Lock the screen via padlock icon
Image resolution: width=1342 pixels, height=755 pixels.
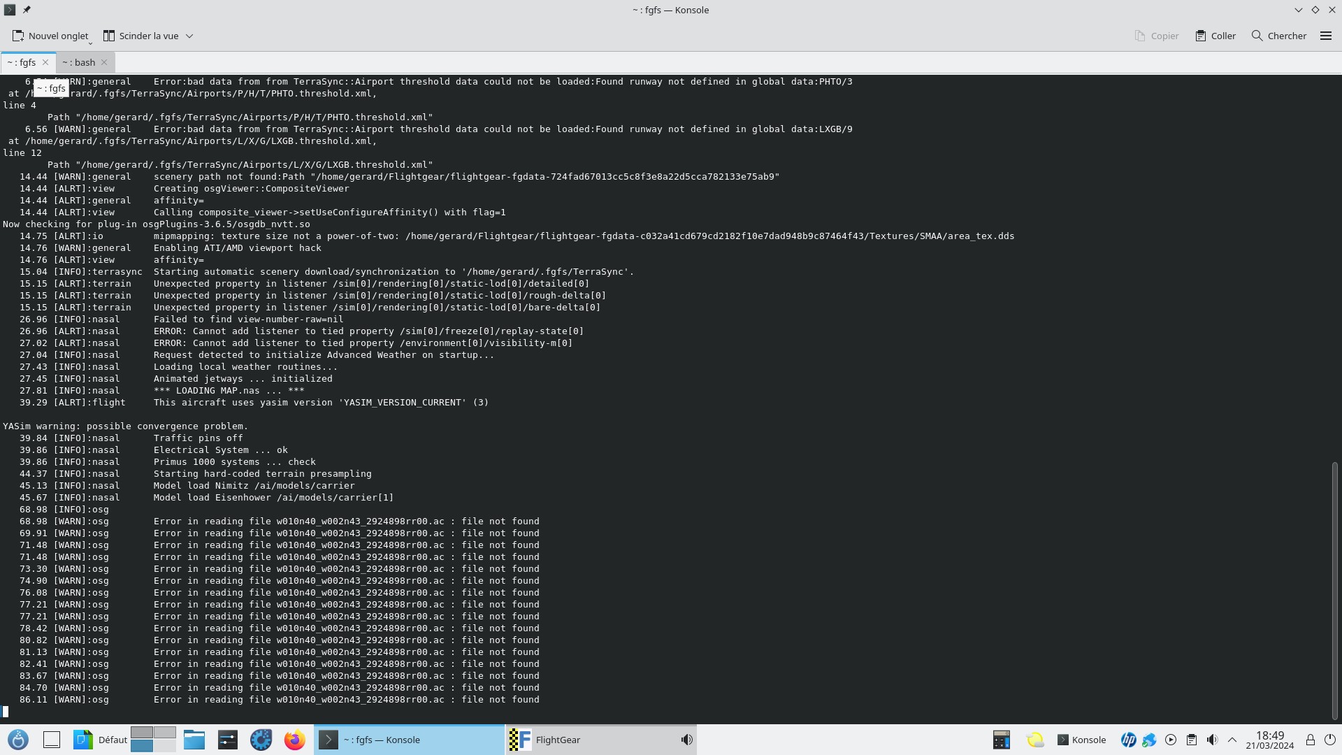pyautogui.click(x=1311, y=740)
